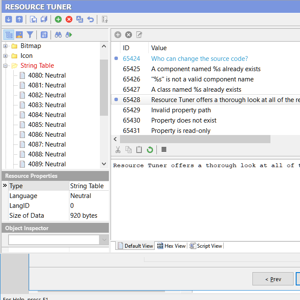Viewport: 300px width, 300px height.
Task: Click the binoculars find icon
Action: pos(58,35)
